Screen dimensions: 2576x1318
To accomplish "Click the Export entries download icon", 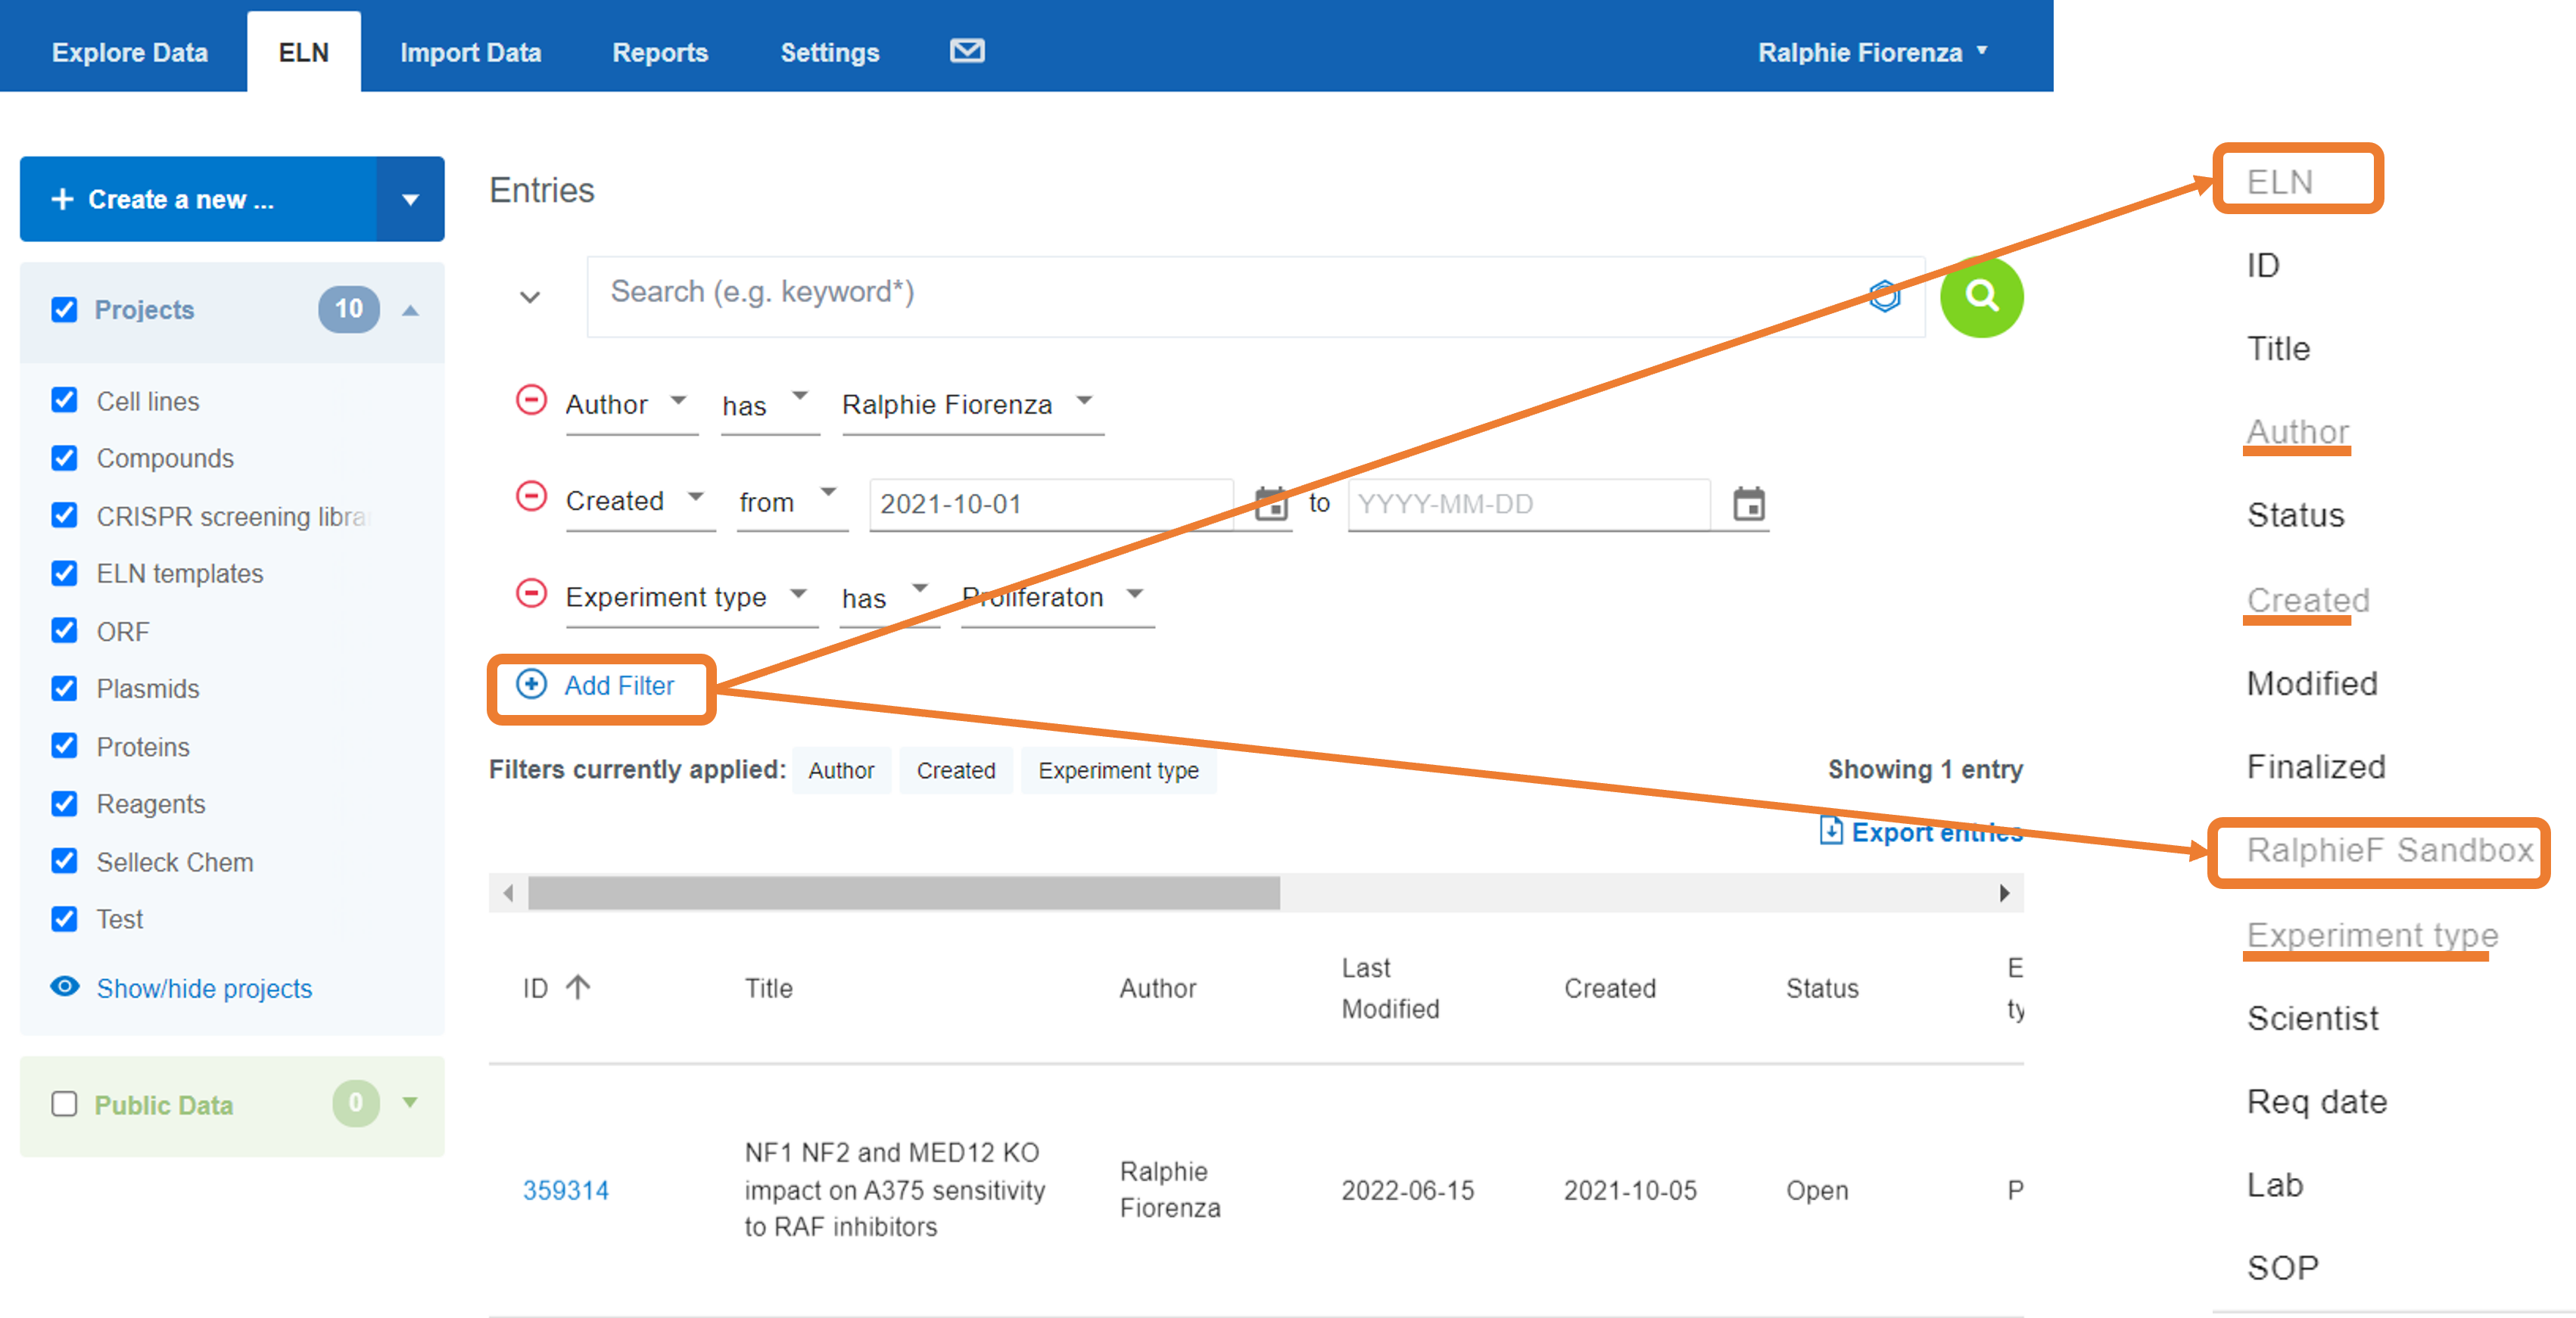I will click(1830, 830).
